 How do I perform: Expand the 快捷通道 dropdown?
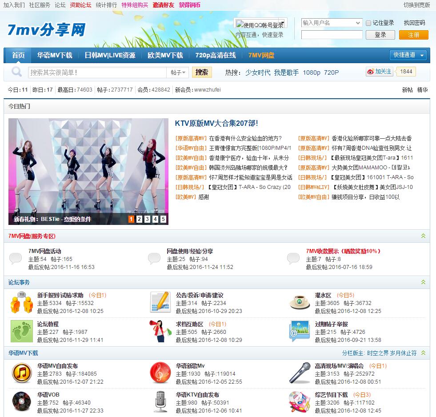[x=408, y=55]
